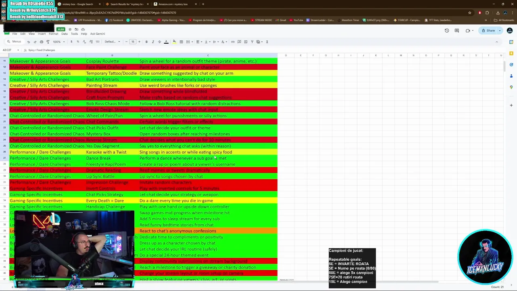Screen dimensions: 517x291
Task: Click the font size field showing 18
Action: [x=133, y=42]
